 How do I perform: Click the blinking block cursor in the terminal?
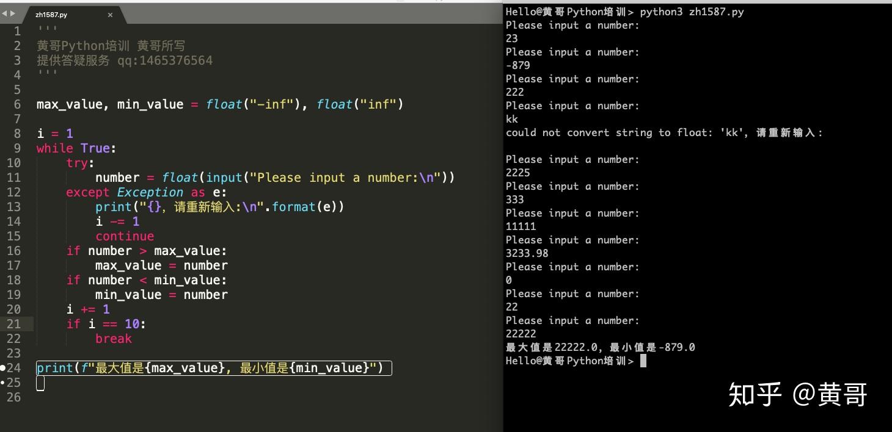click(642, 361)
